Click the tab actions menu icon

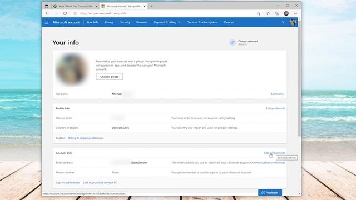[47, 6]
